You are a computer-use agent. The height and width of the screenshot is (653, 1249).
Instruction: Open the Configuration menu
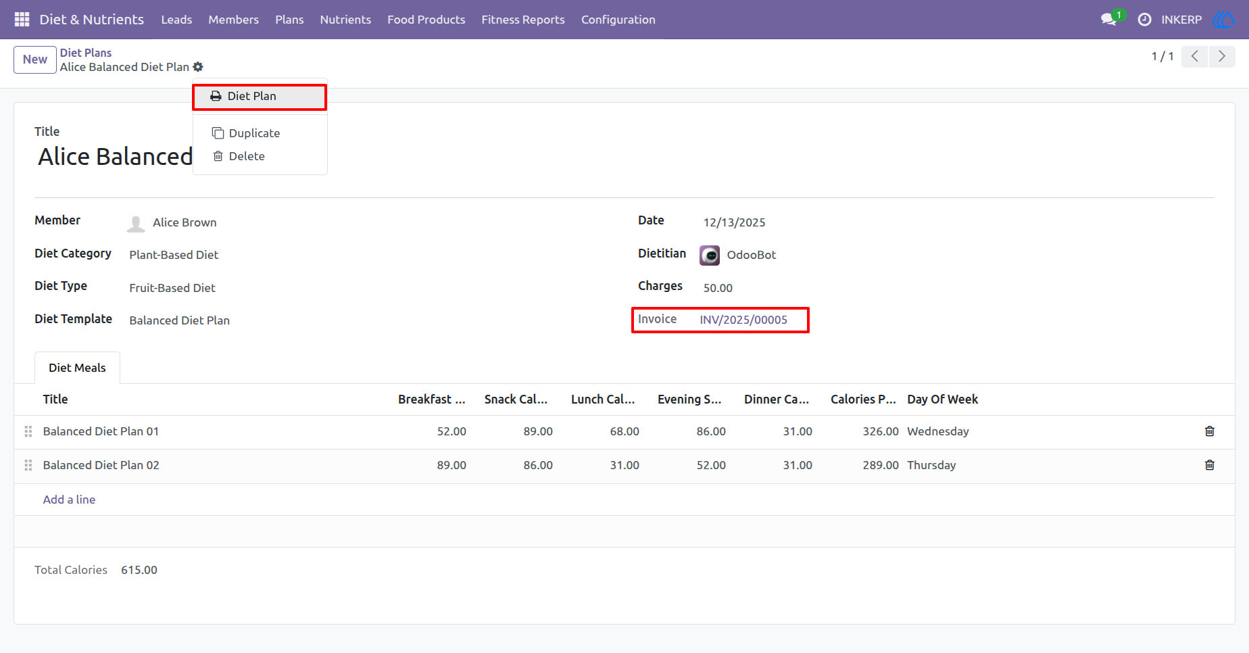618,20
